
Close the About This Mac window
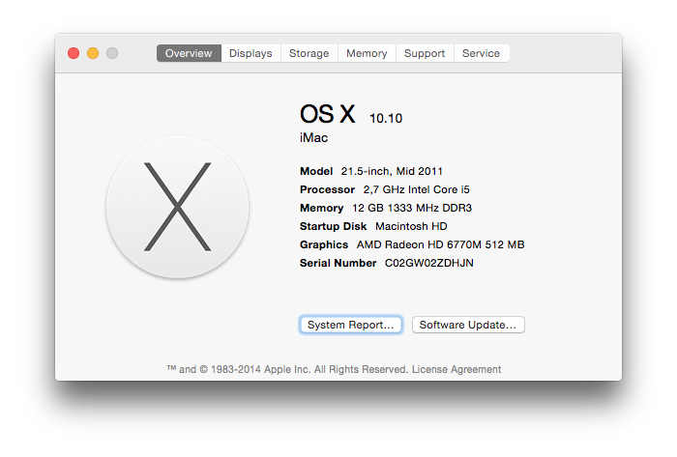(74, 53)
